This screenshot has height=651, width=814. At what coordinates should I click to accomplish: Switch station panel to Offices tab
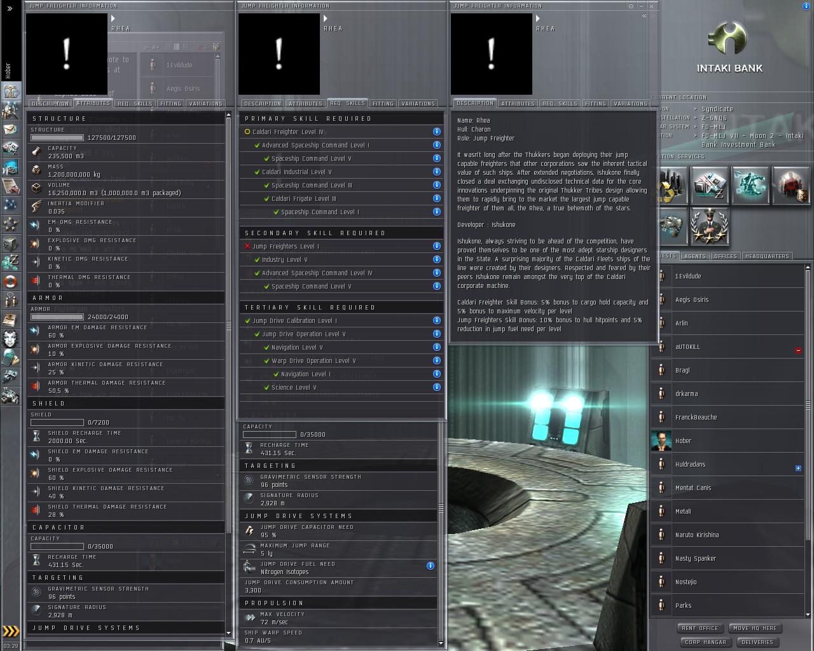pyautogui.click(x=726, y=256)
